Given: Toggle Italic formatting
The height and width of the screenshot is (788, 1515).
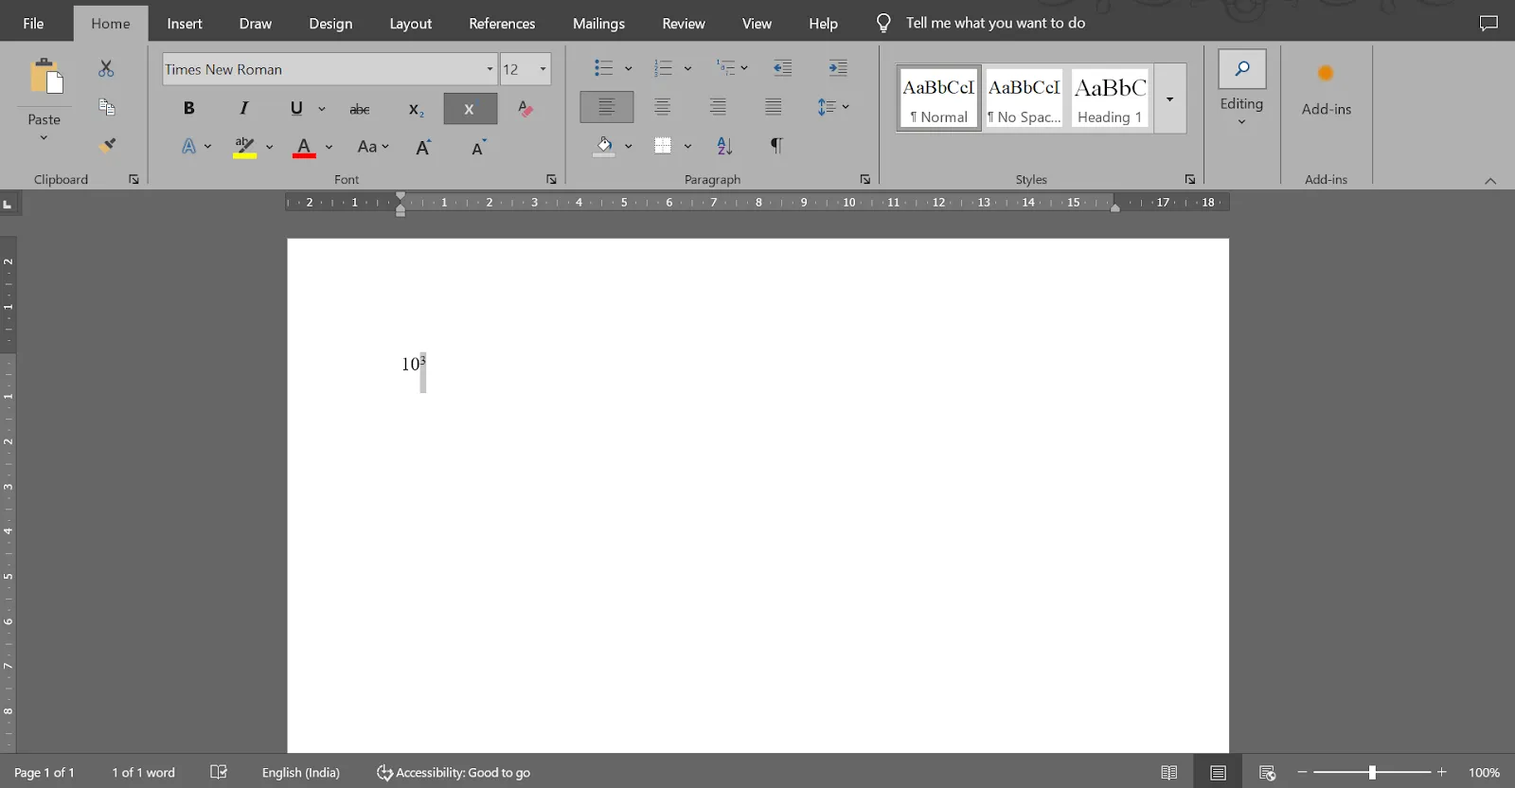Looking at the screenshot, I should [244, 108].
